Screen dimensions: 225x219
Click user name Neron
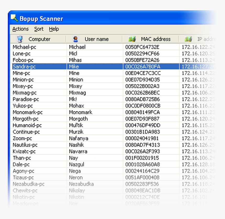click(x=76, y=178)
